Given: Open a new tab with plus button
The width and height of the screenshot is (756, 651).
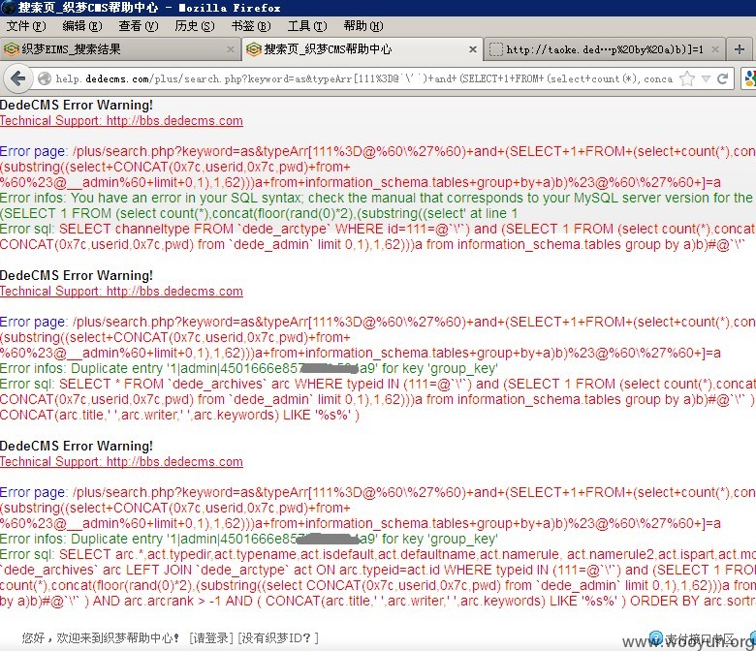Looking at the screenshot, I should [x=740, y=49].
